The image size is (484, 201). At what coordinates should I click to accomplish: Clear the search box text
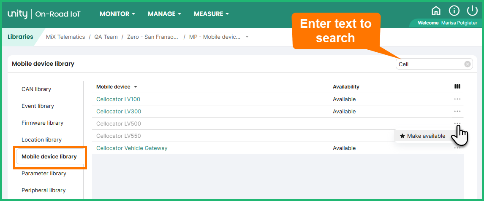[x=468, y=64]
